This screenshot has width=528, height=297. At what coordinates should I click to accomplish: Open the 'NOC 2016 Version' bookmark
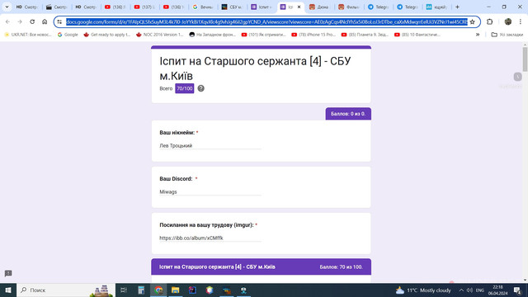pyautogui.click(x=160, y=35)
